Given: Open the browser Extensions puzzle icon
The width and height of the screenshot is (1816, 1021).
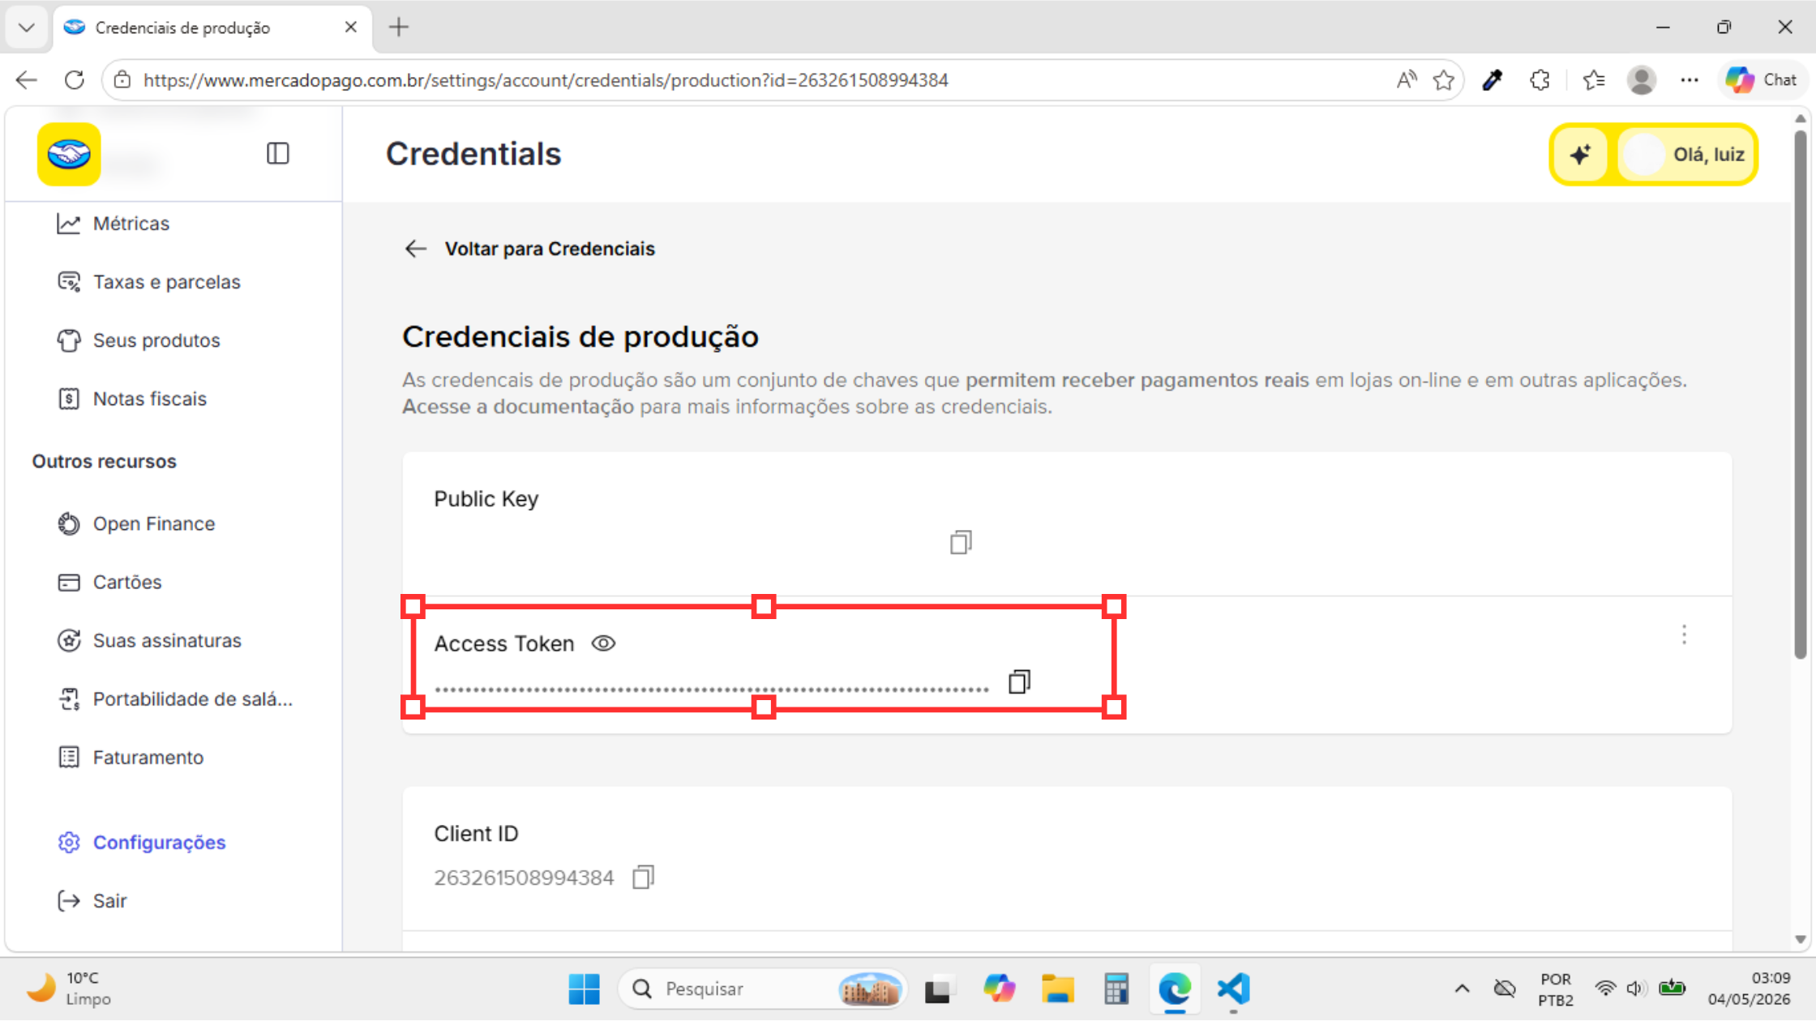Looking at the screenshot, I should (1540, 79).
